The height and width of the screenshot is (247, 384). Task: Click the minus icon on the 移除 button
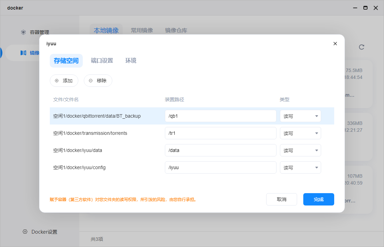click(x=90, y=81)
